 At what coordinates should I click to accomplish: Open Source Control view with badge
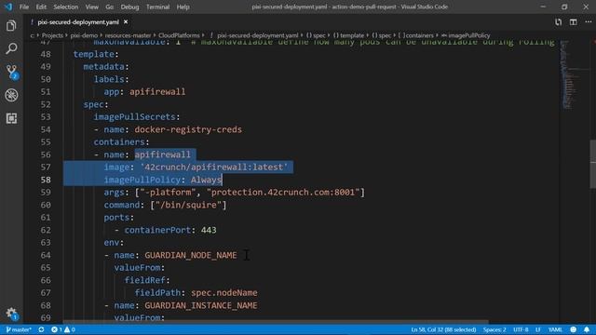pyautogui.click(x=12, y=72)
